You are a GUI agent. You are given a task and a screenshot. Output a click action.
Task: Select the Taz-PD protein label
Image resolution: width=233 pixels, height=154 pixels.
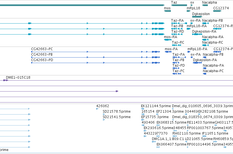(x=179, y=65)
